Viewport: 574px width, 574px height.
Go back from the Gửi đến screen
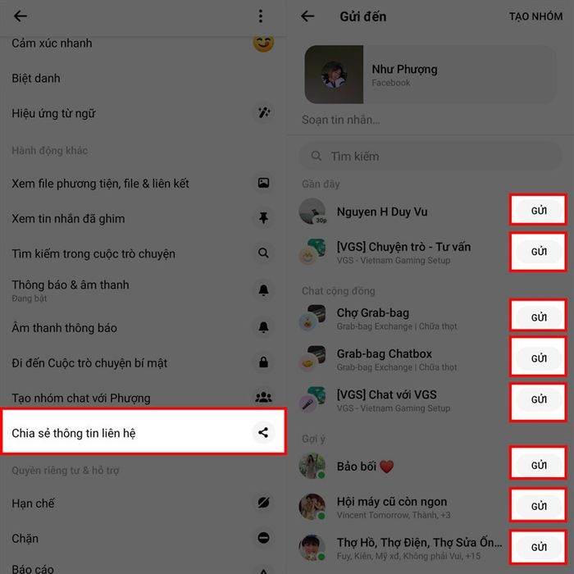coord(307,16)
